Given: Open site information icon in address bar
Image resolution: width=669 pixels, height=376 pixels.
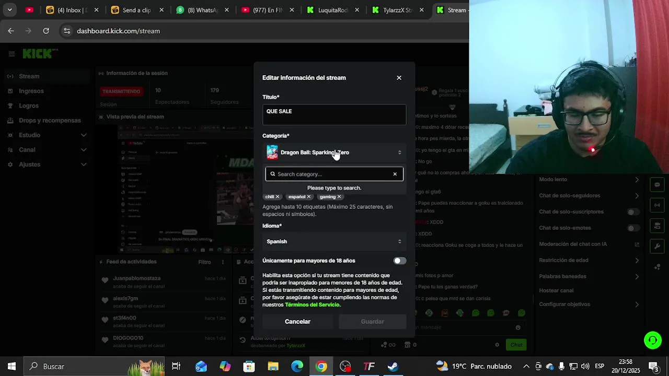Looking at the screenshot, I should pyautogui.click(x=67, y=31).
